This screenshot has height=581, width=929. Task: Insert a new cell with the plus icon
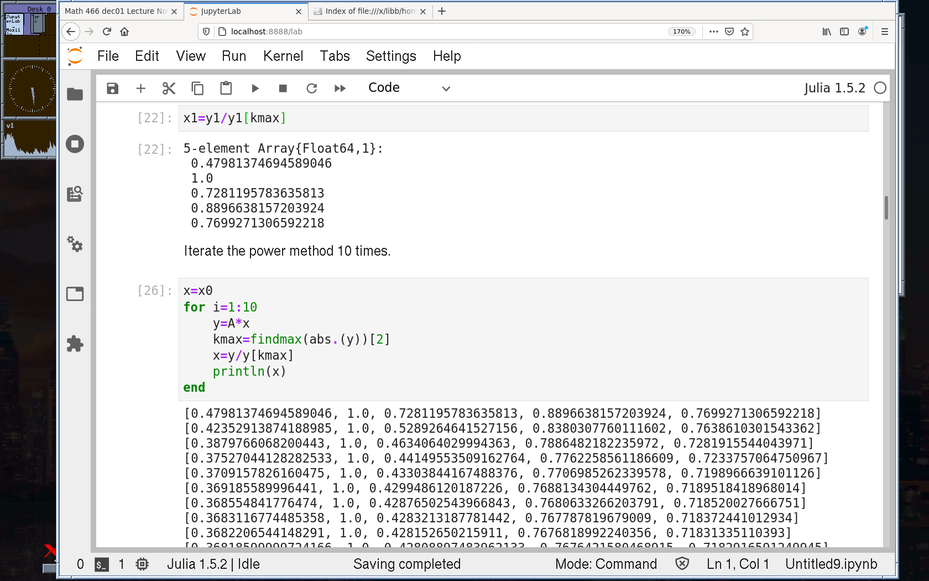tap(140, 89)
